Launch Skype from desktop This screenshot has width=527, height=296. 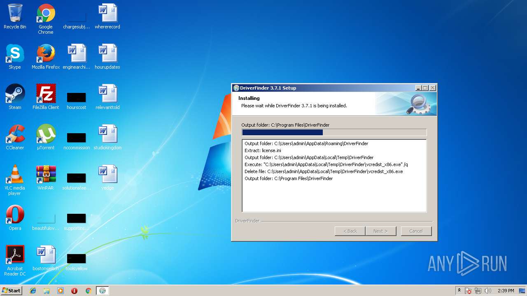15,57
